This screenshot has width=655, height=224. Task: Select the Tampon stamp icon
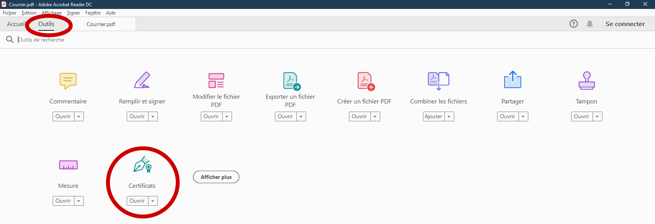586,80
